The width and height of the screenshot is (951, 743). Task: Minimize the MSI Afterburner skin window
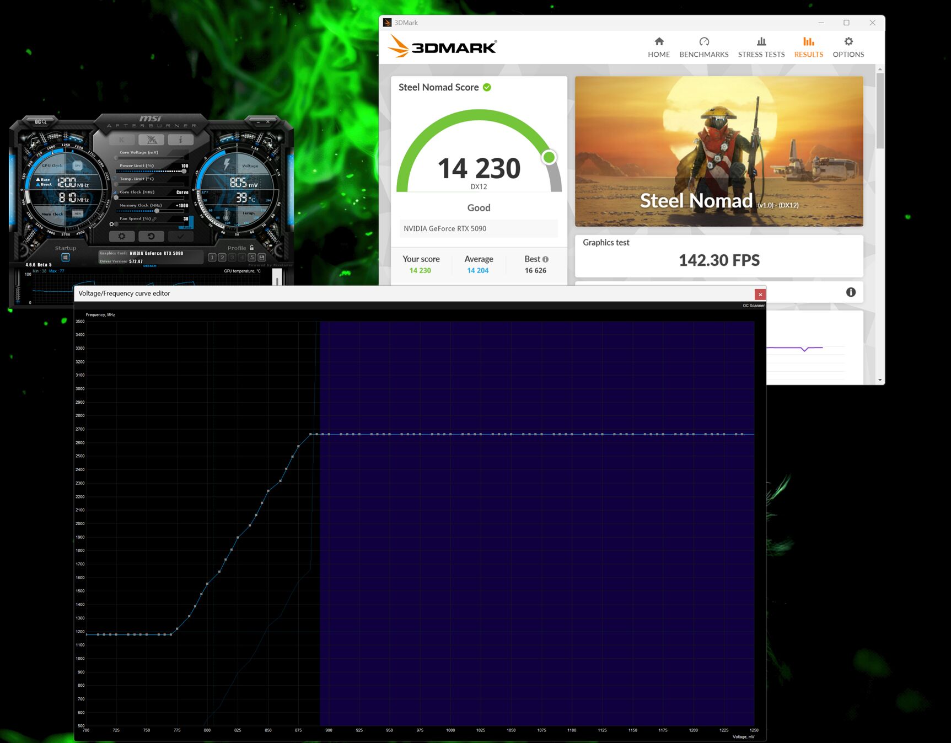pyautogui.click(x=257, y=121)
